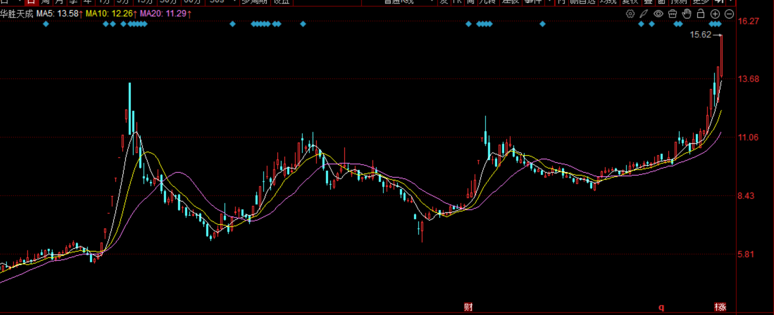Click the 8.43 price axis label
The width and height of the screenshot is (774, 315).
pyautogui.click(x=746, y=196)
